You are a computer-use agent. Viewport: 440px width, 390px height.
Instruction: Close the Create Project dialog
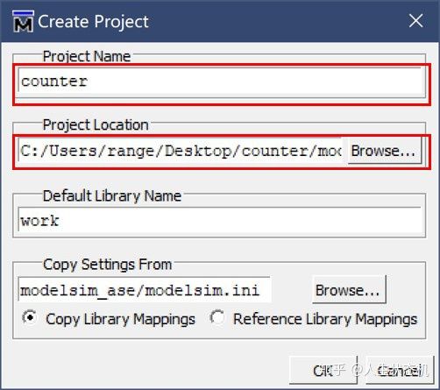415,21
